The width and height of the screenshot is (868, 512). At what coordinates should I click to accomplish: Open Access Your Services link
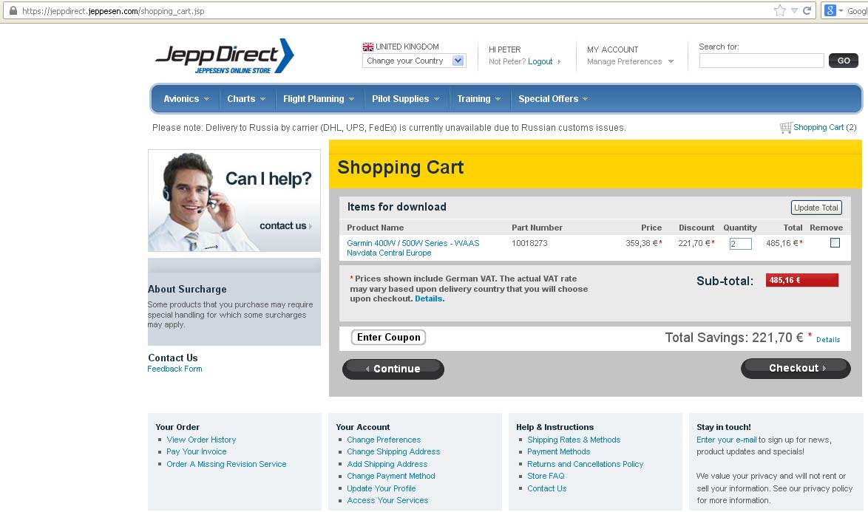[387, 500]
